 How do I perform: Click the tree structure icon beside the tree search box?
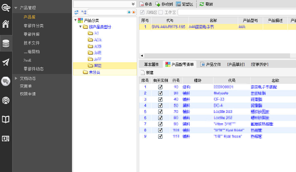click(84, 12)
